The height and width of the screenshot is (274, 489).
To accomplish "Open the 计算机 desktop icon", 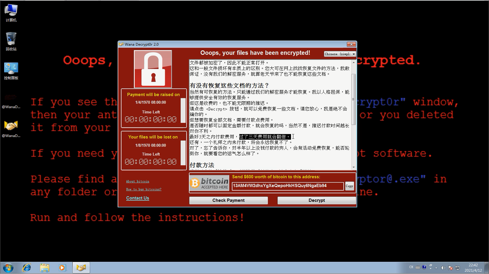I will (11, 13).
